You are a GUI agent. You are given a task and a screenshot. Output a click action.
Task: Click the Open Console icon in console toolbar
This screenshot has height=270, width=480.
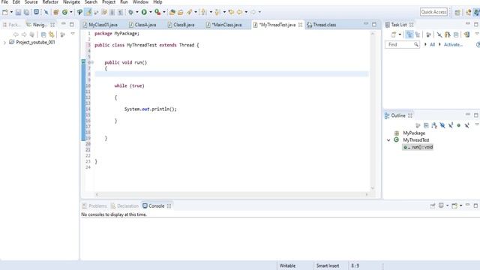click(454, 205)
